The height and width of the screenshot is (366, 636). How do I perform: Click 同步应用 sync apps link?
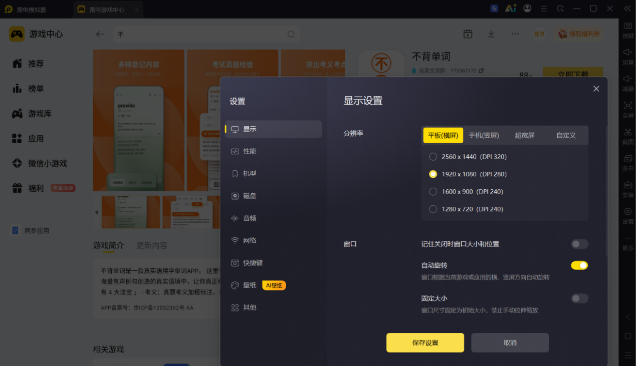pos(31,231)
